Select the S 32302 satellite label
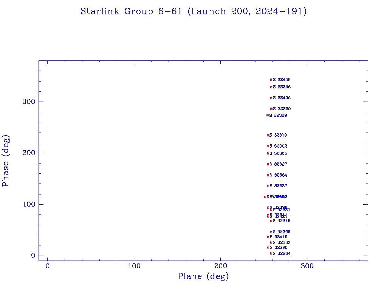This screenshot has height=290, width=387. point(278,146)
